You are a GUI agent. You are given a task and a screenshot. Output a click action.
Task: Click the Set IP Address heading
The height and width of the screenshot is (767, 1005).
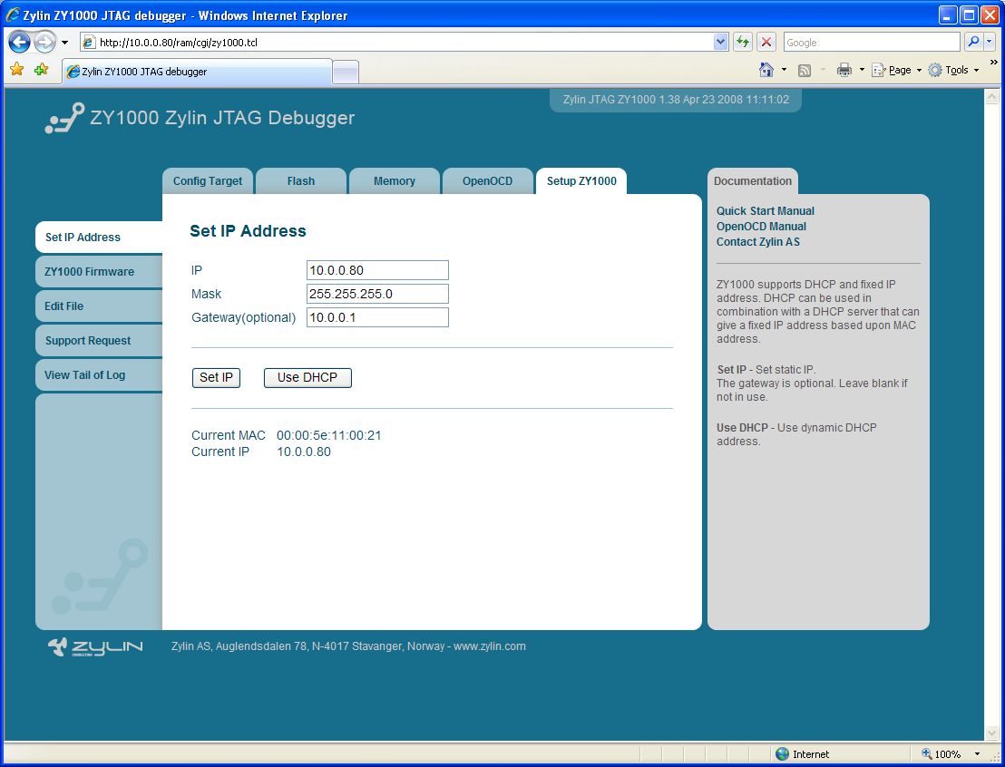(x=248, y=230)
